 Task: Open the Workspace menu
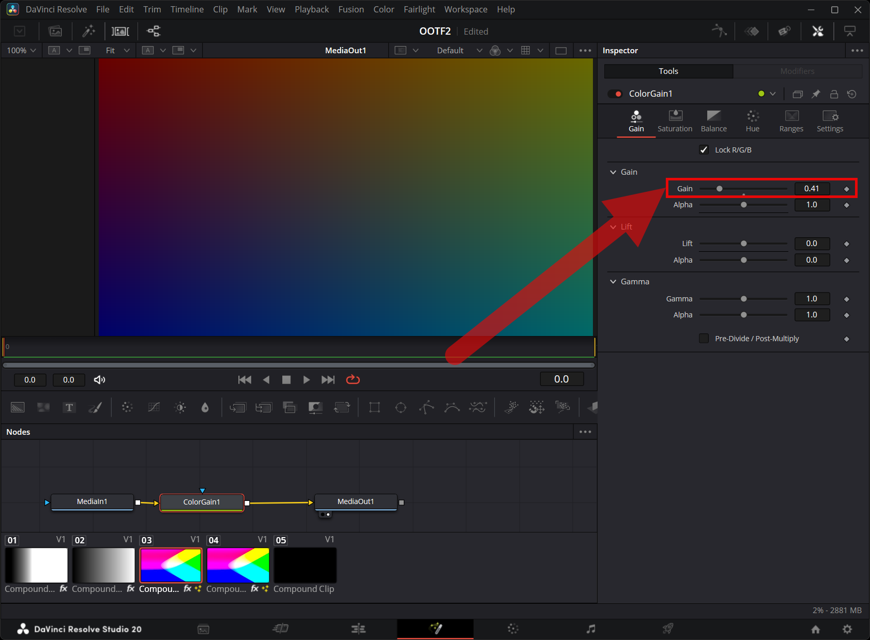[x=466, y=9]
